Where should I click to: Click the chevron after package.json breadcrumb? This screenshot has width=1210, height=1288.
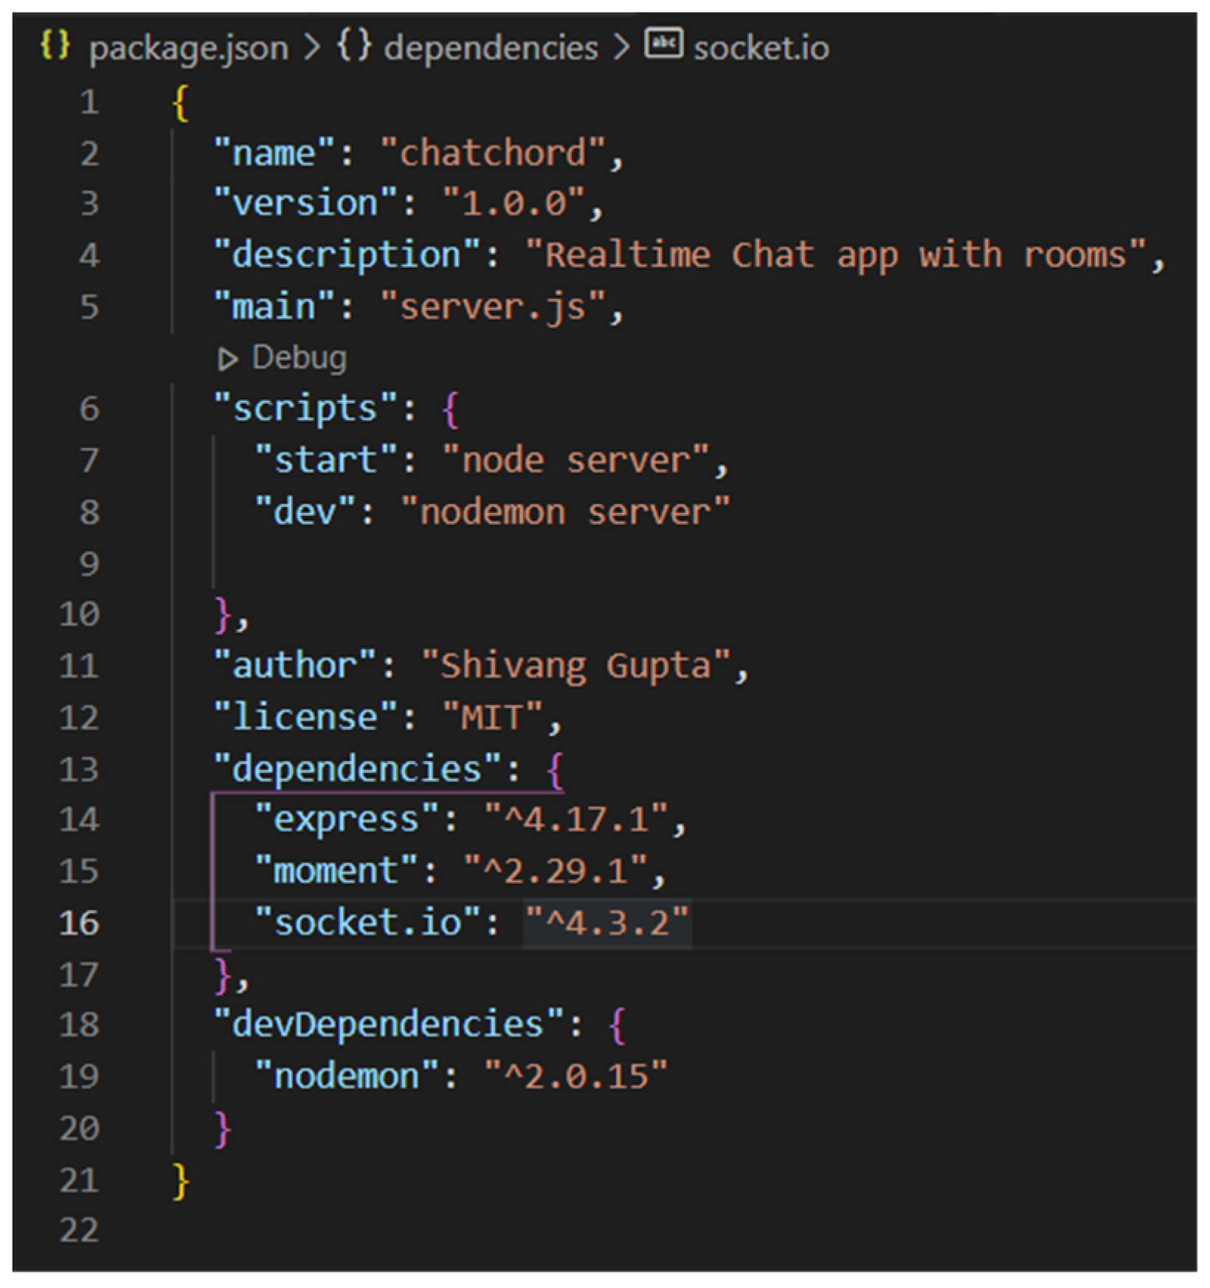point(313,48)
